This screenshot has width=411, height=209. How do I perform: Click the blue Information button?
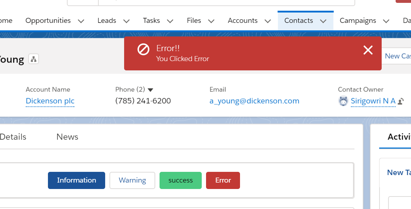[x=77, y=180]
